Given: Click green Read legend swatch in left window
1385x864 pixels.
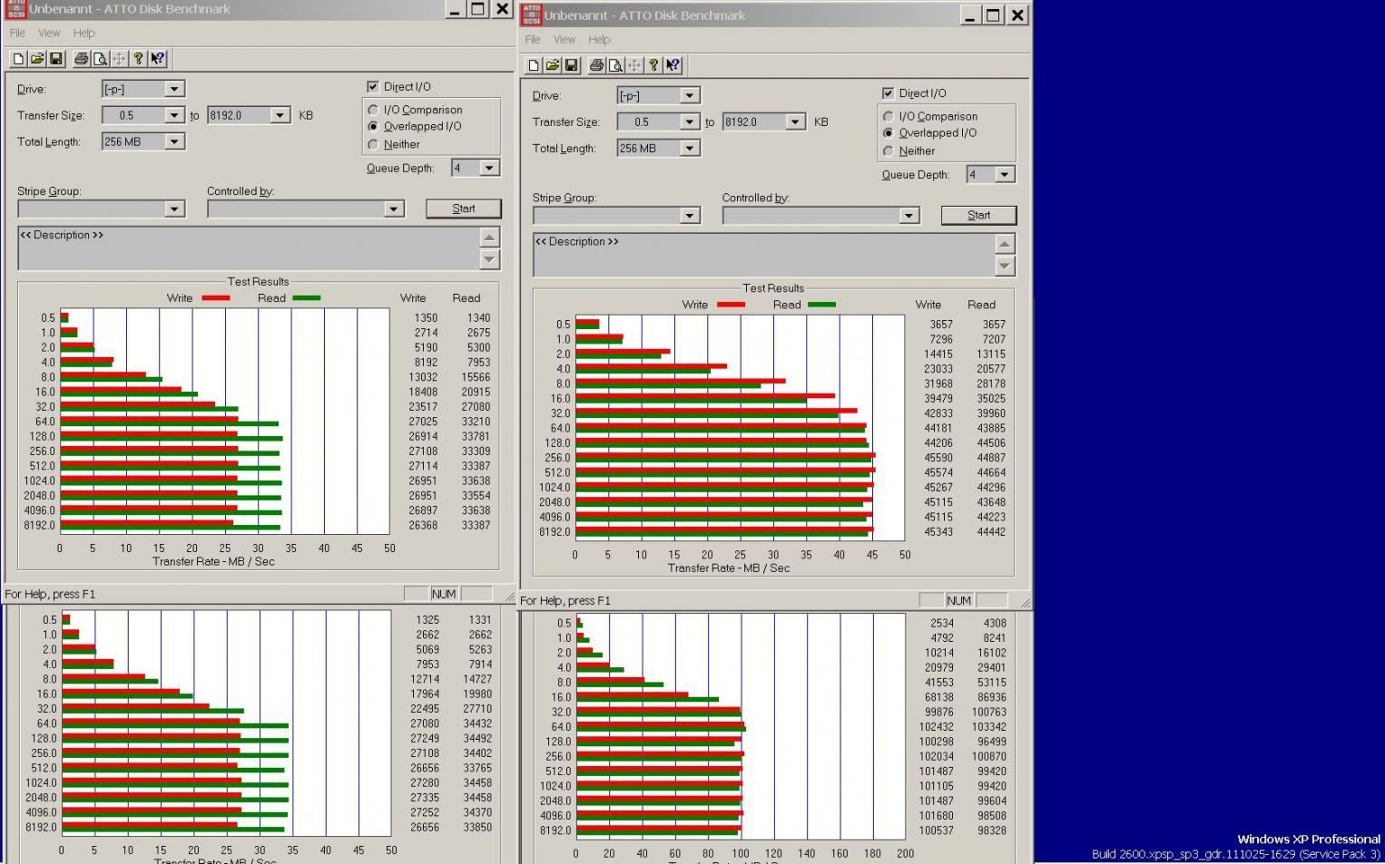Looking at the screenshot, I should [306, 297].
